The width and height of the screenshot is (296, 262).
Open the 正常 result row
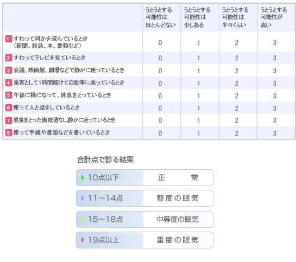145,177
